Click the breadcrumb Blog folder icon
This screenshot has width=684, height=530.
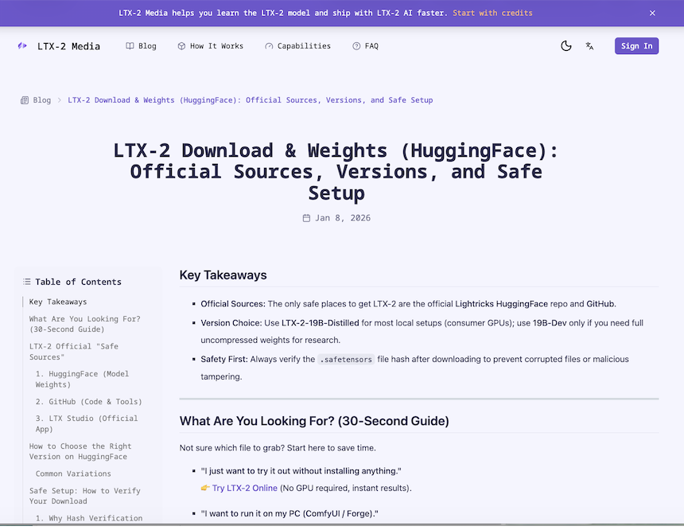25,100
